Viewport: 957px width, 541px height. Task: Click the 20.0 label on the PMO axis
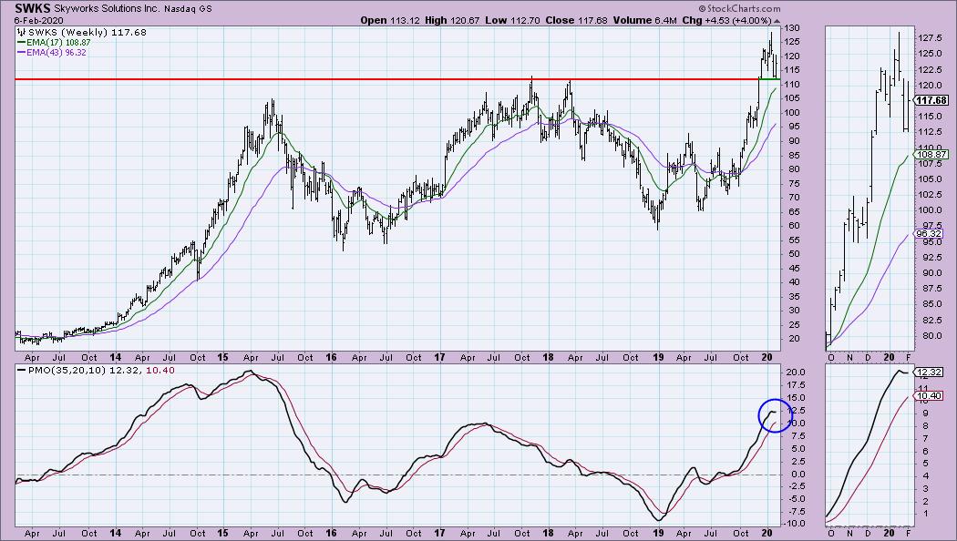tap(797, 373)
